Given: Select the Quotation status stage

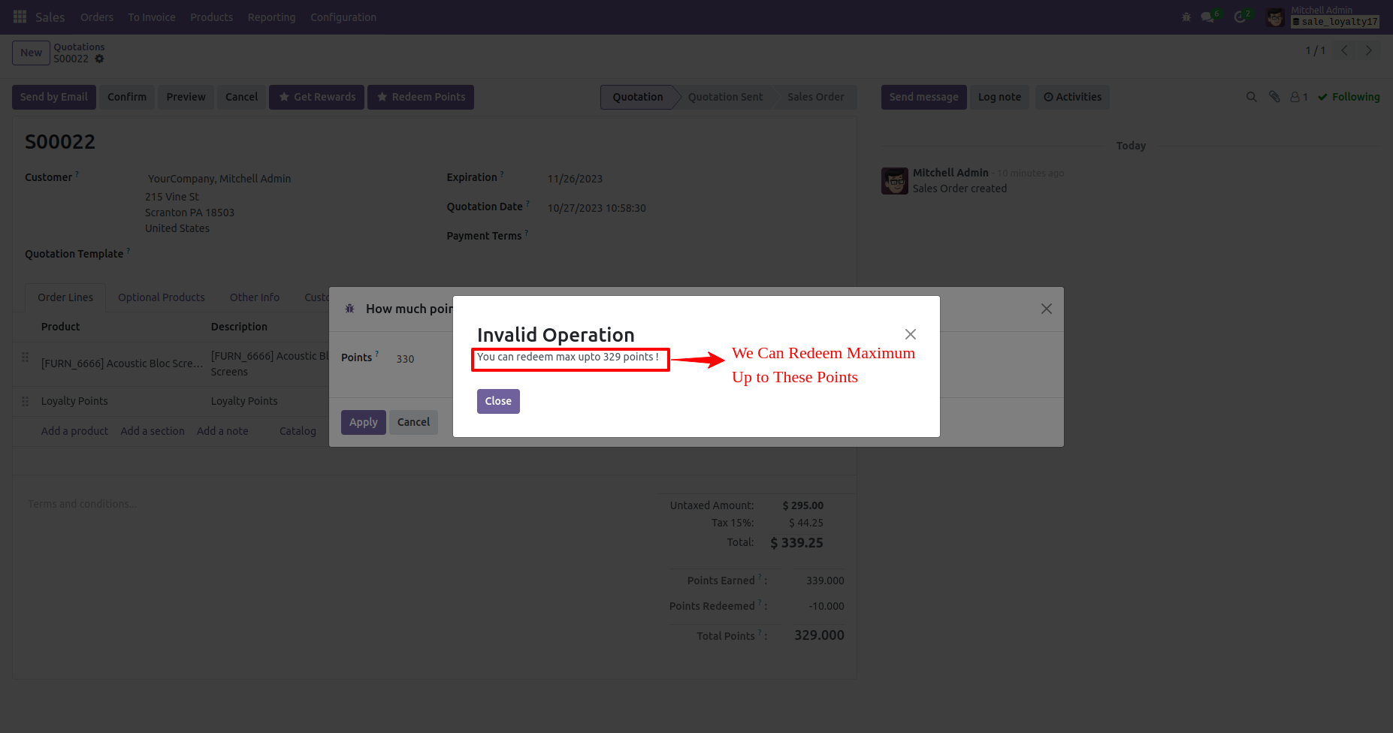Looking at the screenshot, I should click(638, 97).
